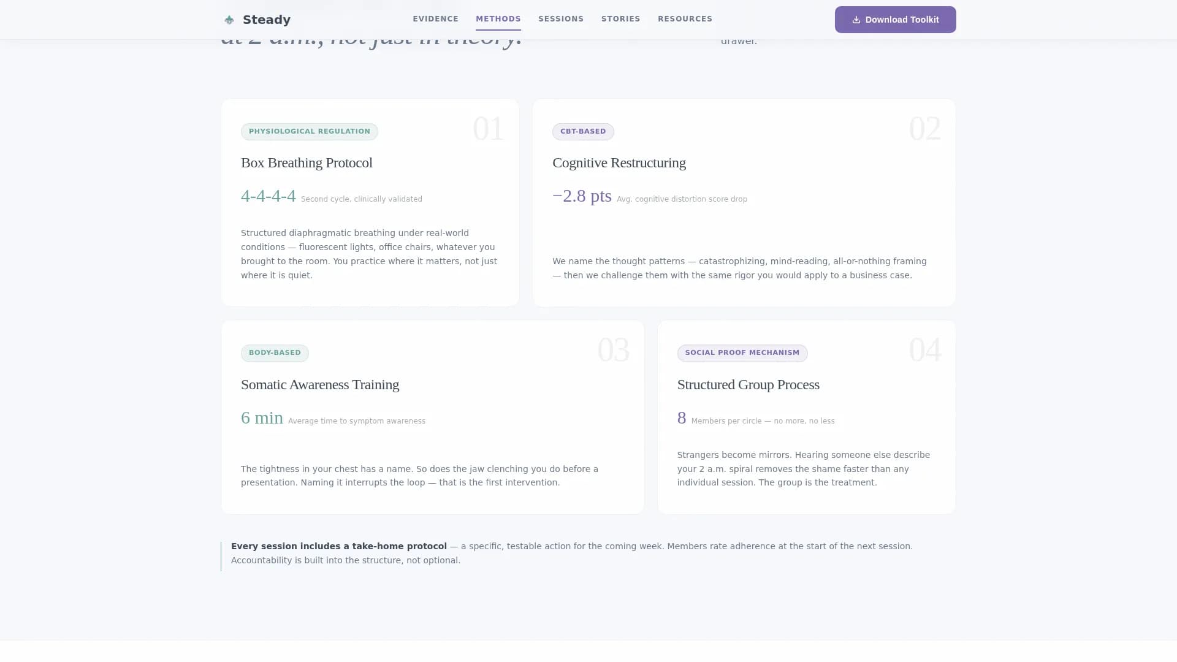Click the 'tightness in your chest' paragraph
1177x662 pixels.
tap(419, 476)
